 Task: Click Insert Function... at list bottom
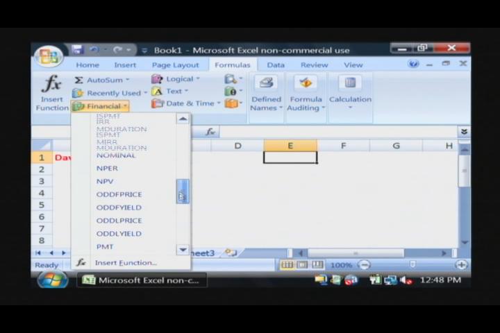pos(126,263)
